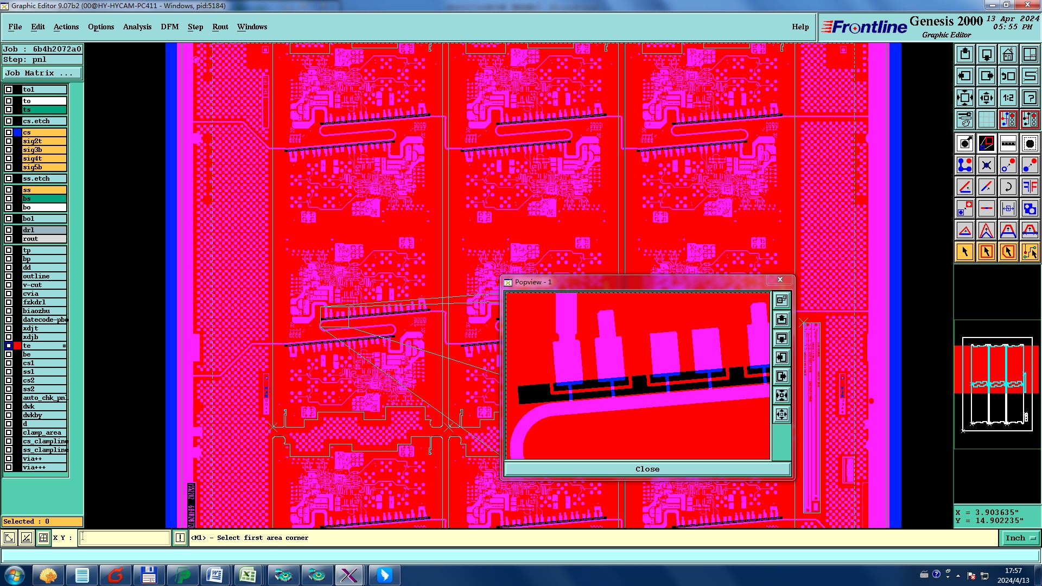Click the Home view icon
Screen dimensions: 1042x586
pos(1008,54)
